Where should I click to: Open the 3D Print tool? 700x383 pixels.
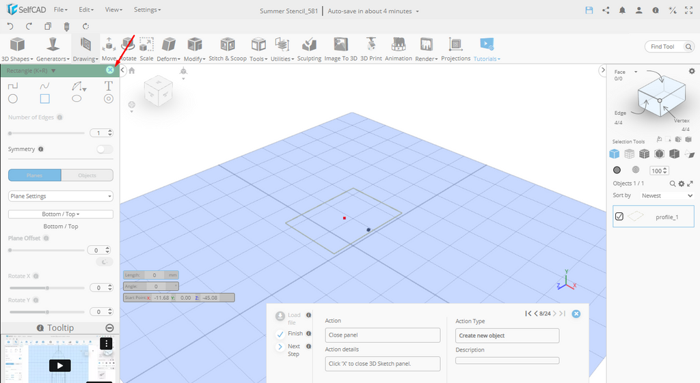pyautogui.click(x=371, y=49)
